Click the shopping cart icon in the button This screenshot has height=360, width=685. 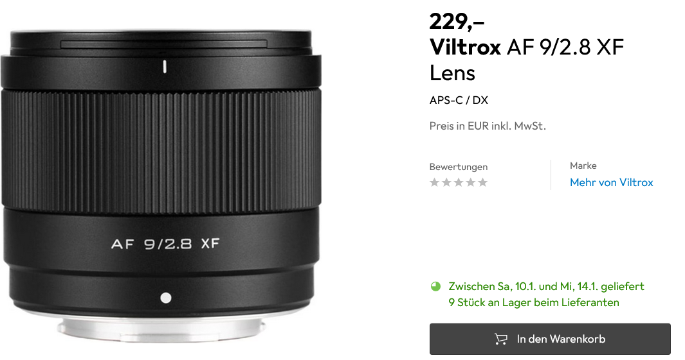coord(500,339)
